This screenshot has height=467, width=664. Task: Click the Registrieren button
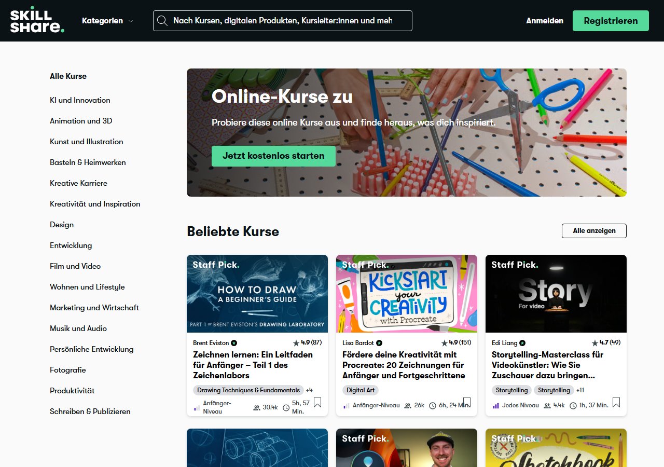pos(611,21)
